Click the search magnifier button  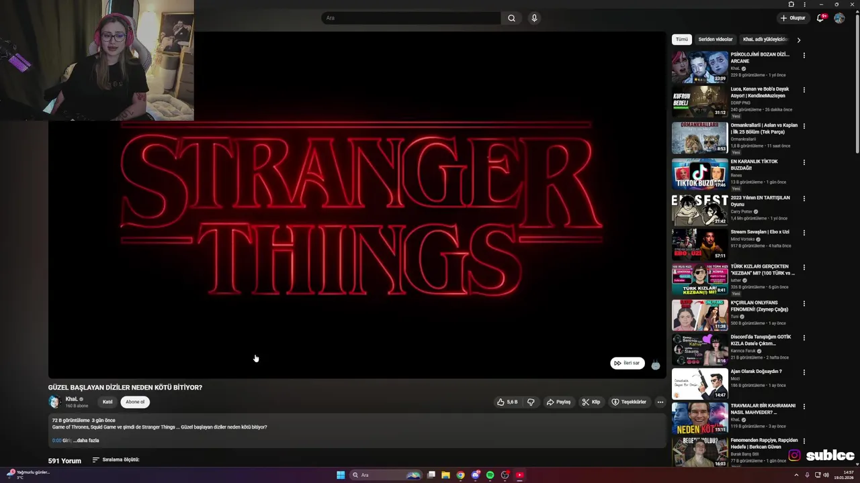click(511, 18)
